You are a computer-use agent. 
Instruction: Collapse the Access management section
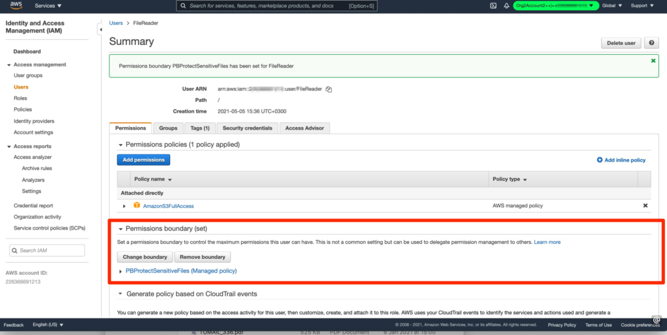point(9,65)
